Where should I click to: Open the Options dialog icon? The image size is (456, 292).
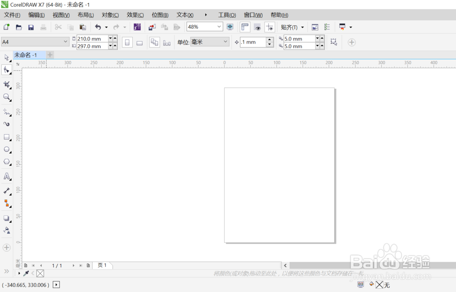click(x=327, y=27)
